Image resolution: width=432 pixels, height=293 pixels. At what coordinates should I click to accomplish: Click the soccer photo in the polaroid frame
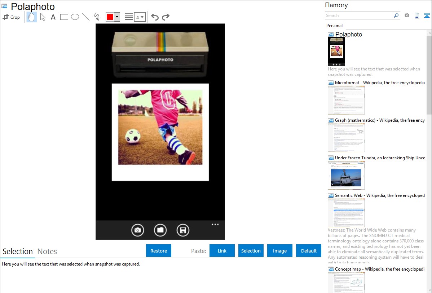pos(160,127)
